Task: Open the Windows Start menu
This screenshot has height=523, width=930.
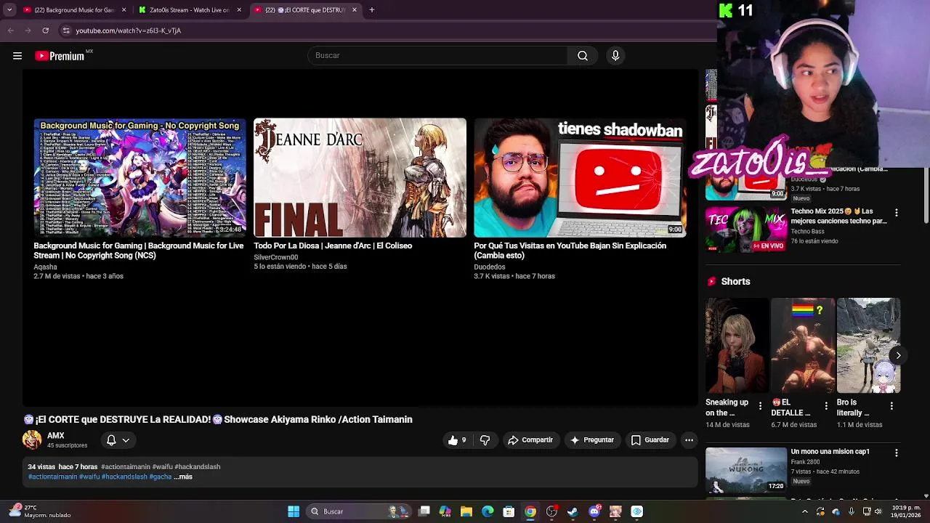Action: point(294,511)
